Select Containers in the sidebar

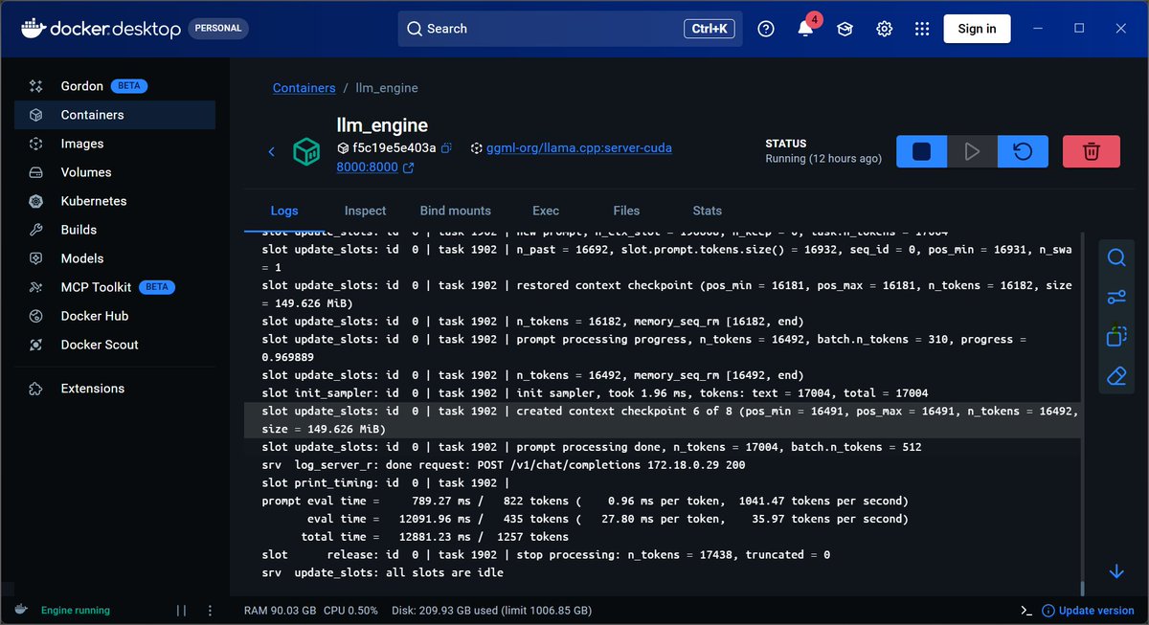115,115
